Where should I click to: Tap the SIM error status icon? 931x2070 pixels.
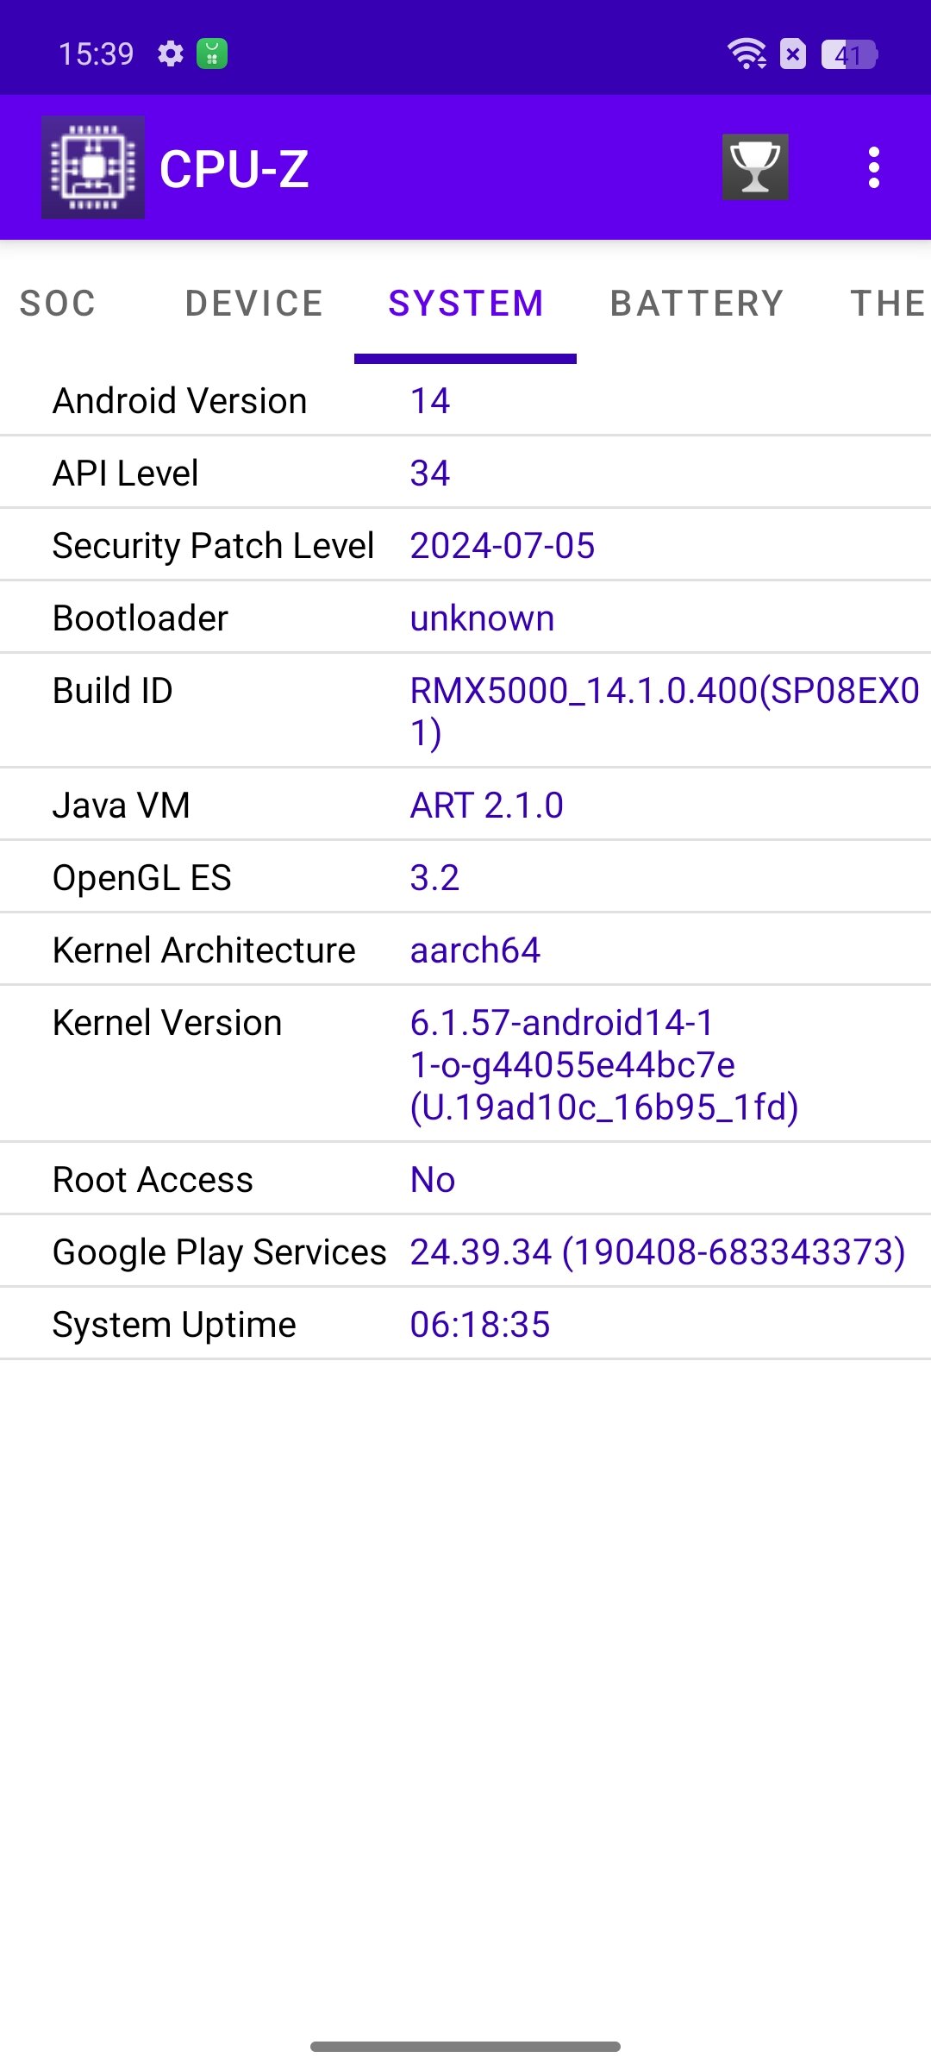[x=793, y=54]
